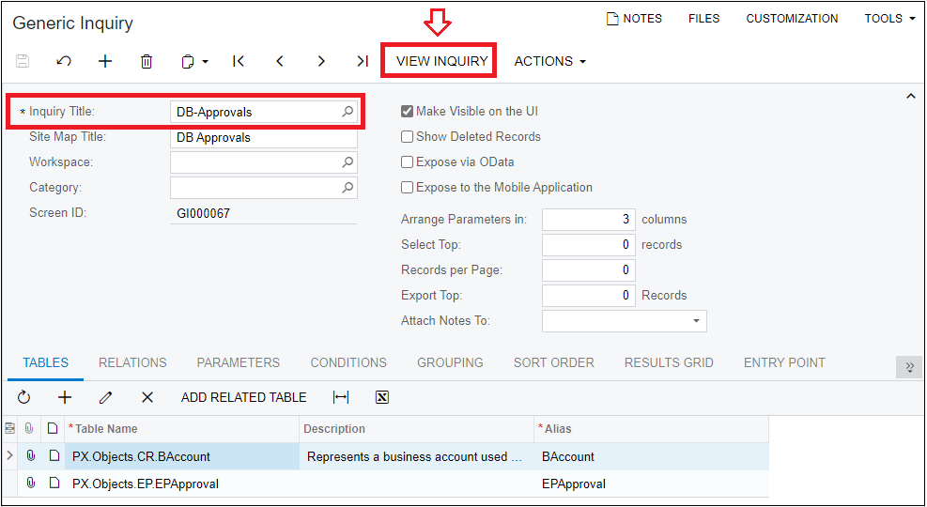Check the Expose via OData option
This screenshot has width=927, height=507.
408,162
